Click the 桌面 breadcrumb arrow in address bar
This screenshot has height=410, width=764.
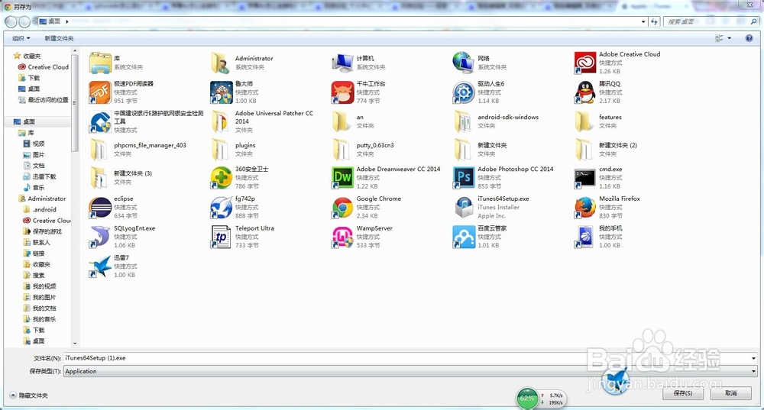point(66,21)
